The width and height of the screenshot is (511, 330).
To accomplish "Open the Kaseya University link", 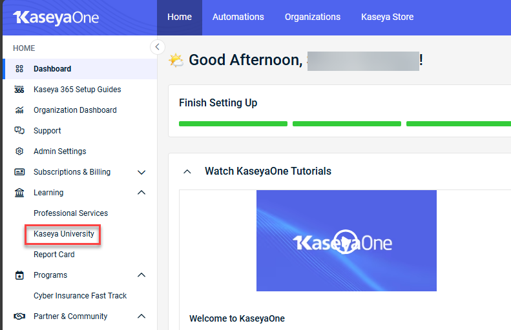I will [x=64, y=234].
